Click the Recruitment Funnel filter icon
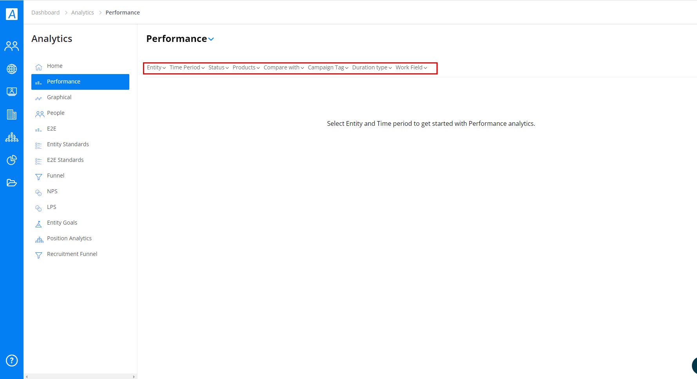Viewport: 697px width, 379px height. [38, 255]
